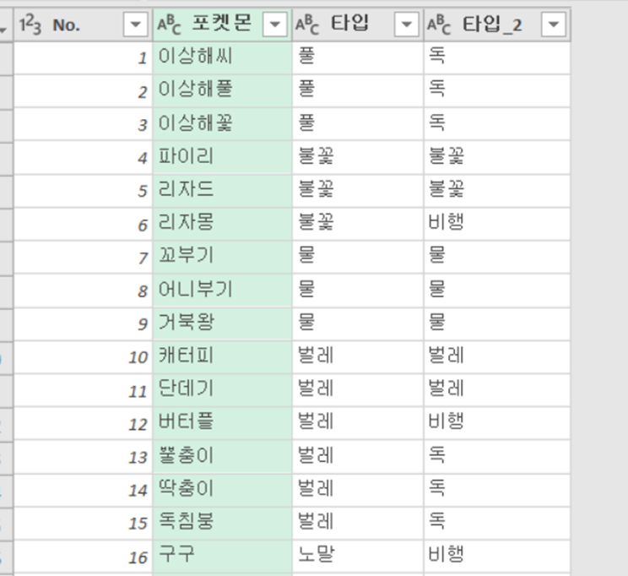Select the cell 버터플
Image resolution: width=628 pixels, height=576 pixels.
coord(222,423)
